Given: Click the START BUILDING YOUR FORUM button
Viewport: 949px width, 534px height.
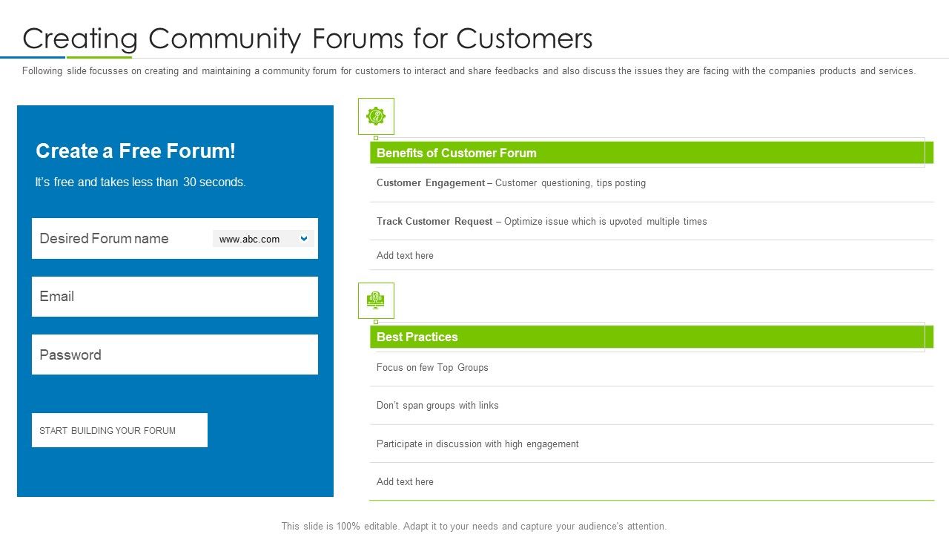Looking at the screenshot, I should pyautogui.click(x=119, y=430).
